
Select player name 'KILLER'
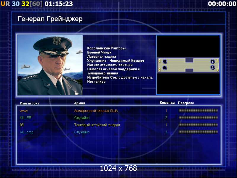[x=25, y=117]
